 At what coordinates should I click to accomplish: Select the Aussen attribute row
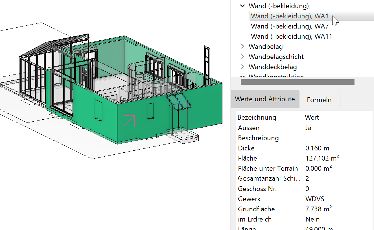point(304,128)
